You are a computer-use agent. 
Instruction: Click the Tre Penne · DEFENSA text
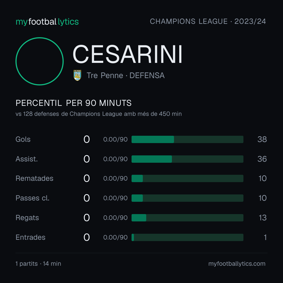tap(126, 75)
